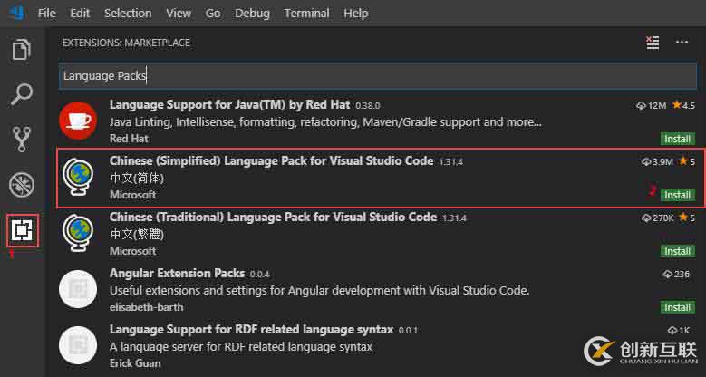Open the Help menu
This screenshot has height=377, width=706.
coord(355,14)
